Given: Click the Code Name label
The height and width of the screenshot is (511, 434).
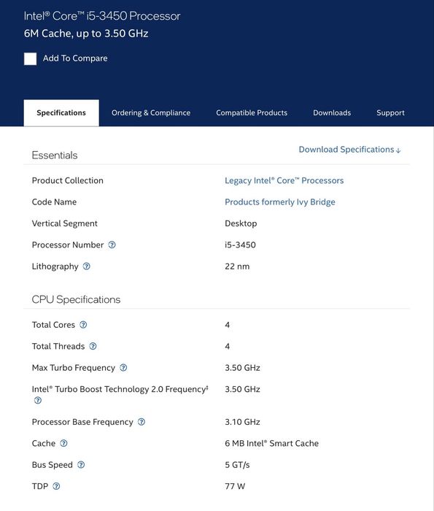Looking at the screenshot, I should [54, 202].
